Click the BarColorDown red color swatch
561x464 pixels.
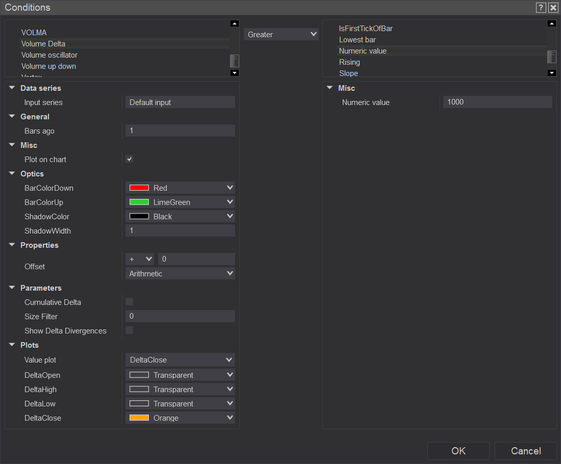(139, 188)
